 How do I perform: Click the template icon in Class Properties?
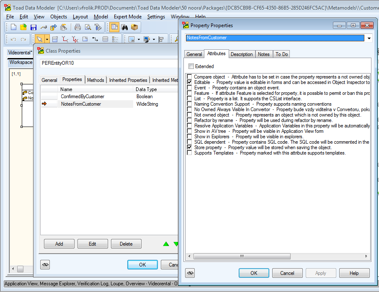point(45,264)
